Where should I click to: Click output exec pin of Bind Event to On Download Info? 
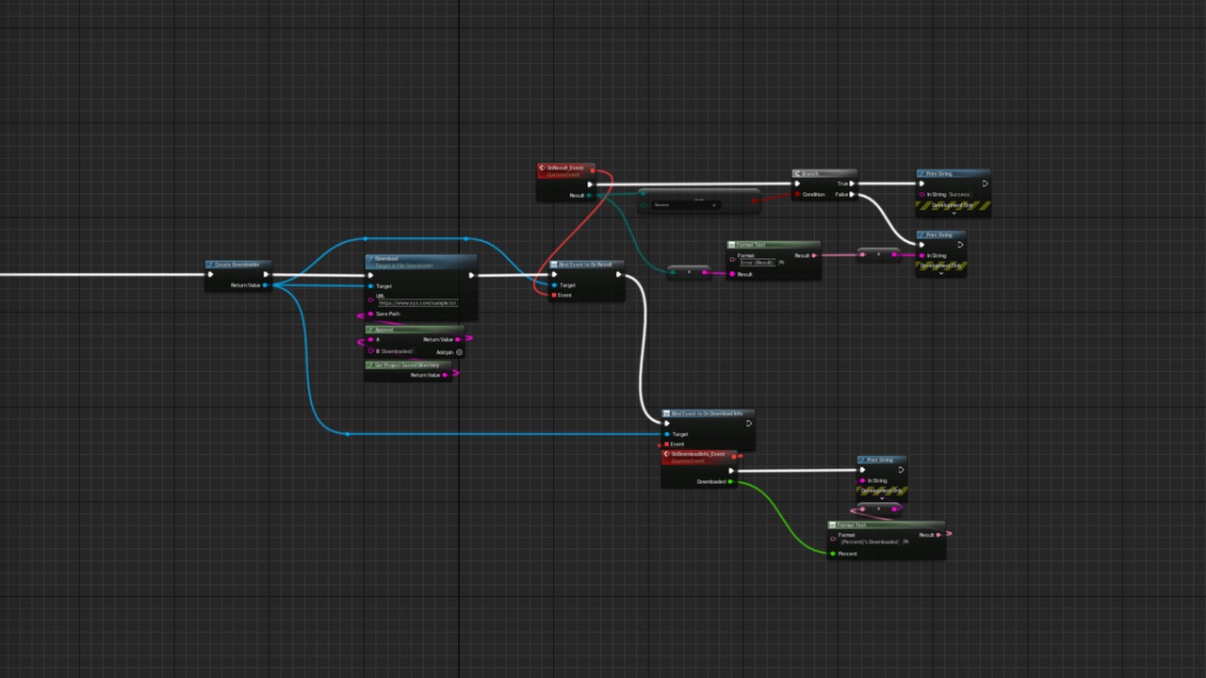click(x=748, y=423)
